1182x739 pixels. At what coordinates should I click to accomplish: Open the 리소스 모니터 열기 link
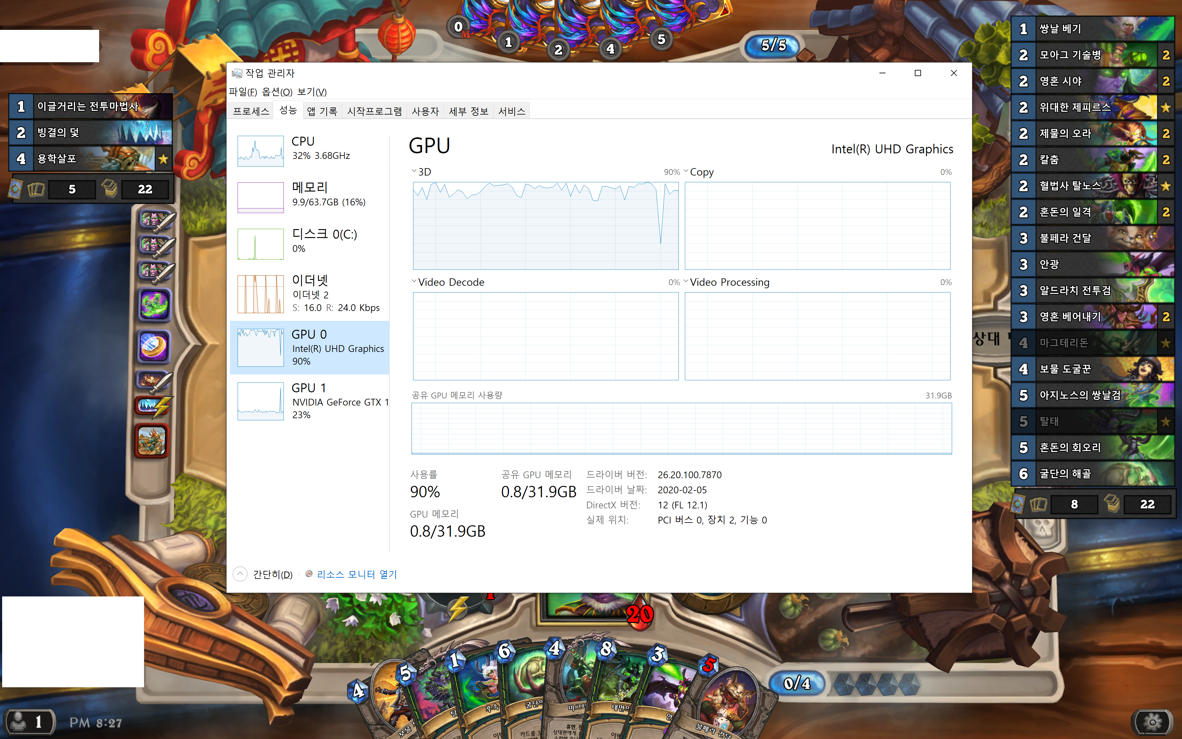(x=356, y=574)
